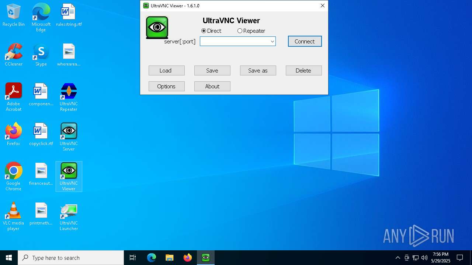Select the Repeater connection radio button
This screenshot has height=265, width=472.
(x=251, y=31)
